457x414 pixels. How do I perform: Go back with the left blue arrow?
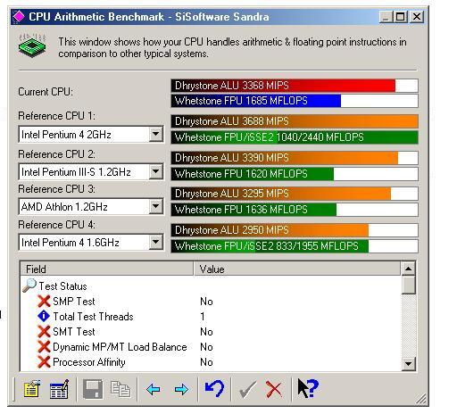[x=154, y=389]
